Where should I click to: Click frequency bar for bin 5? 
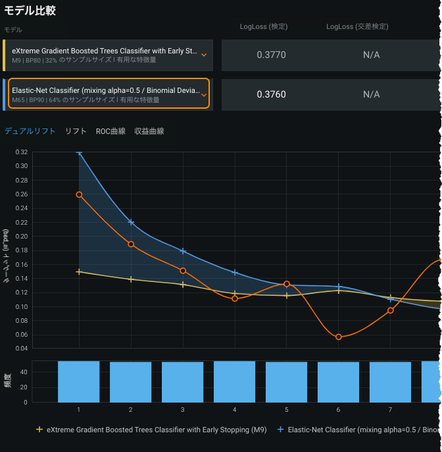click(x=286, y=382)
